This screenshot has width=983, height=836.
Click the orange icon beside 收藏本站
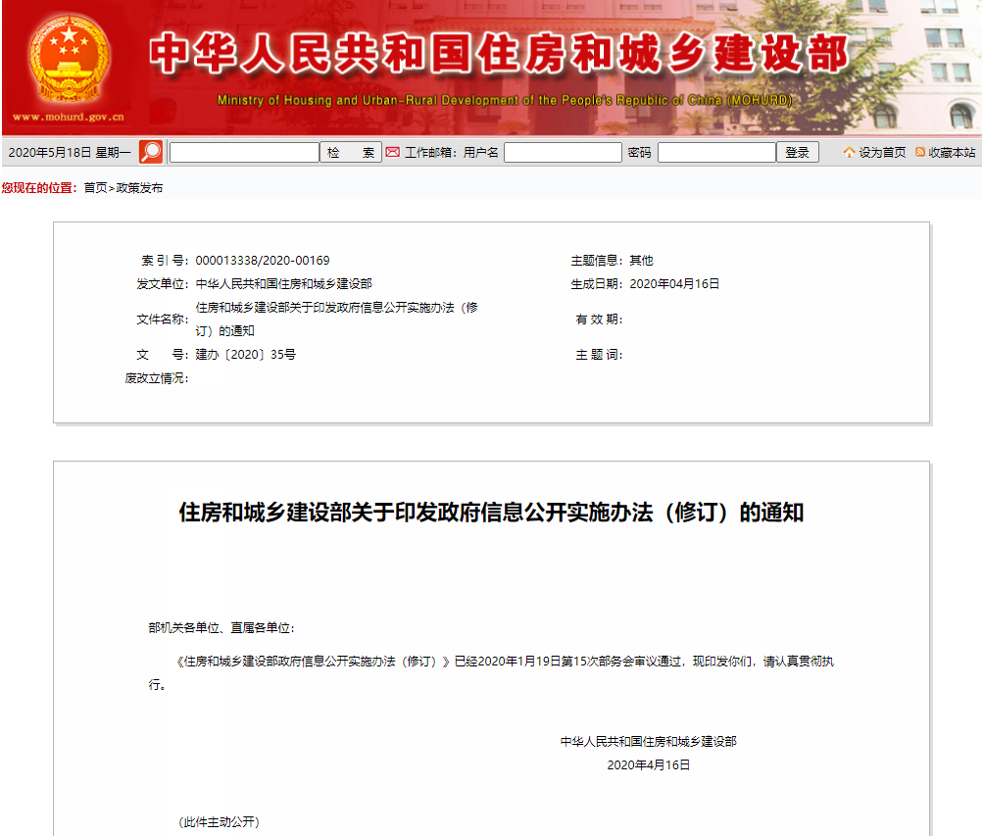click(920, 152)
